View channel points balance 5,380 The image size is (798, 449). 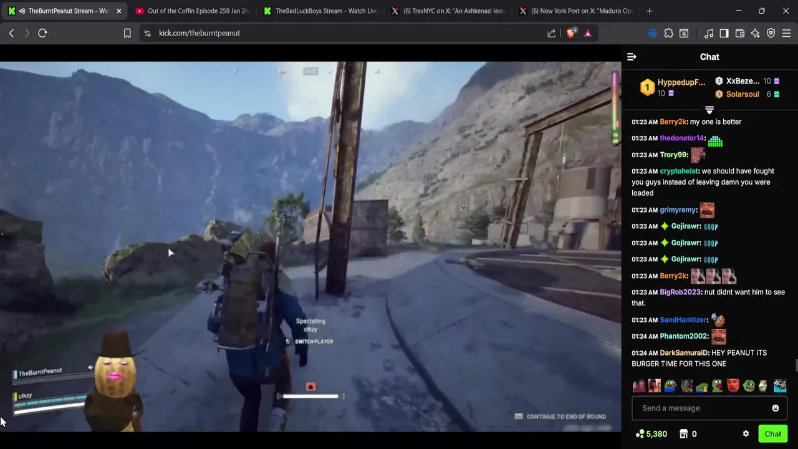651,434
